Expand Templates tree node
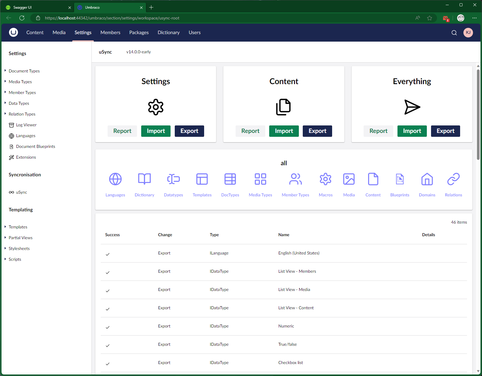 [x=5, y=227]
